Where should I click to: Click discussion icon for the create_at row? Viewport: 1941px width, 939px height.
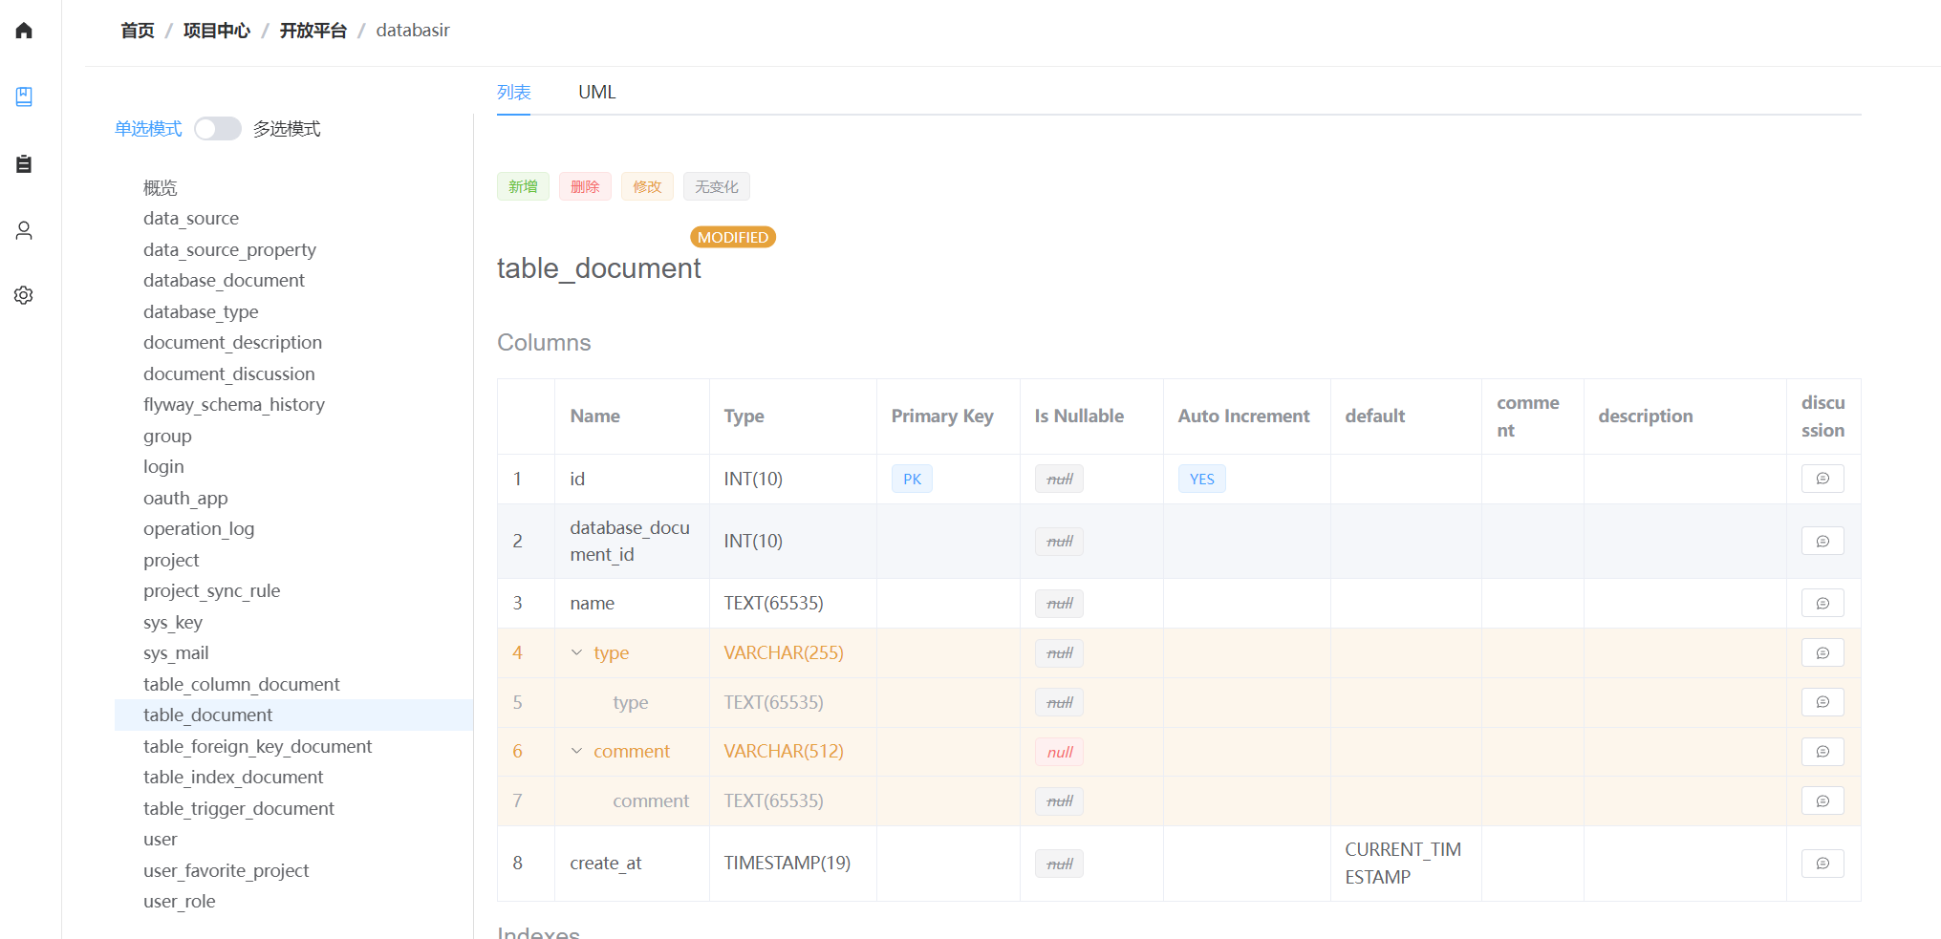[1822, 864]
